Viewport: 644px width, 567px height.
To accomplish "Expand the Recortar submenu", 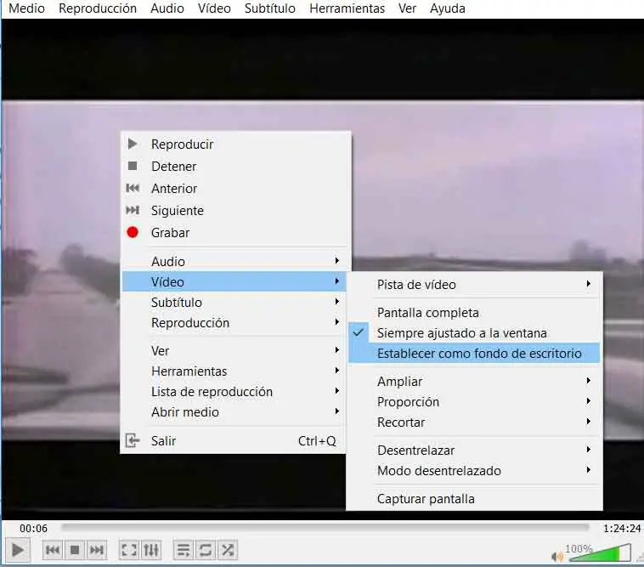I will coord(474,422).
